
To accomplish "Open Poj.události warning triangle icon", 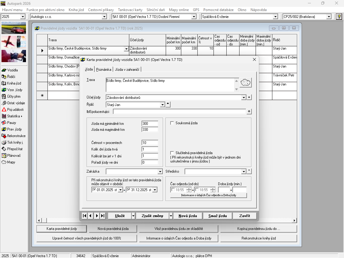I will pos(4,110).
